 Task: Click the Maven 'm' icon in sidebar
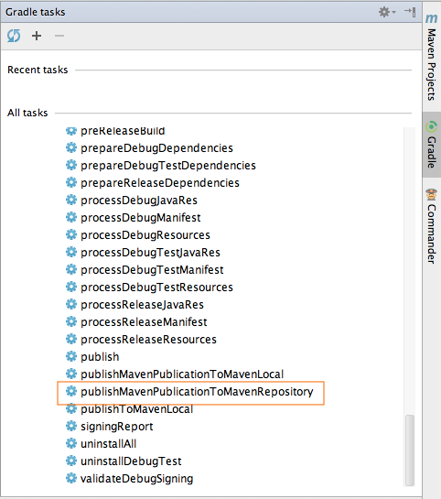(x=432, y=18)
